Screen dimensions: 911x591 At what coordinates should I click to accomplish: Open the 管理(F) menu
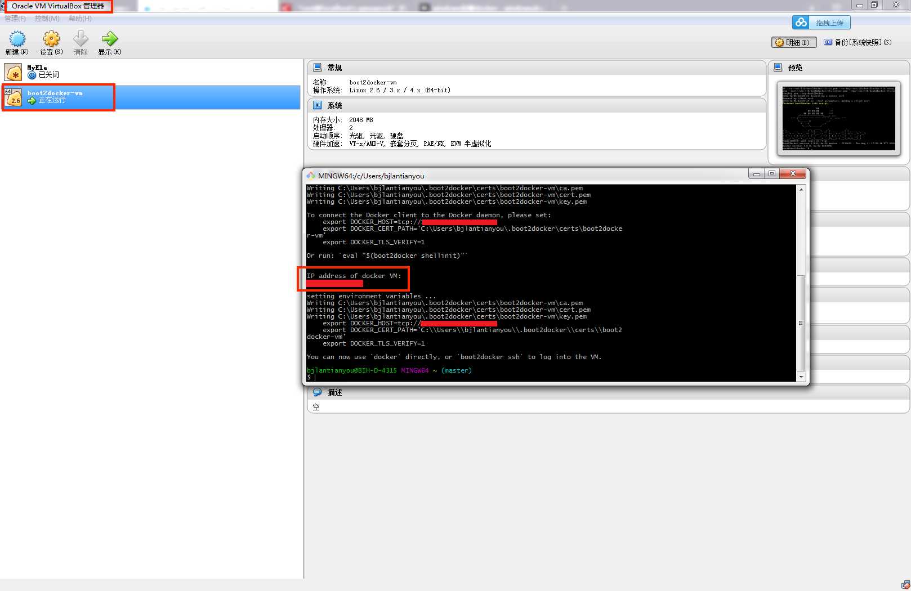(x=15, y=19)
